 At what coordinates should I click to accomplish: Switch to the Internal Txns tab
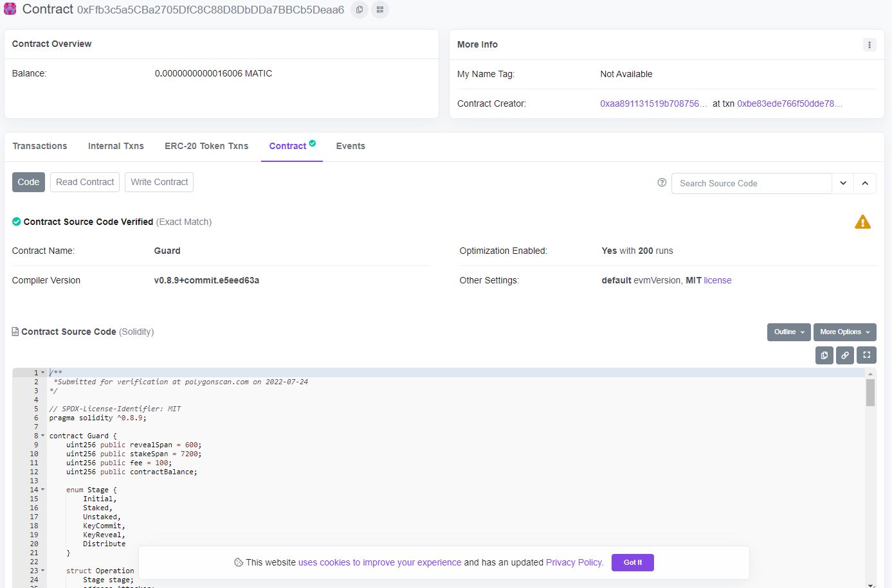116,146
